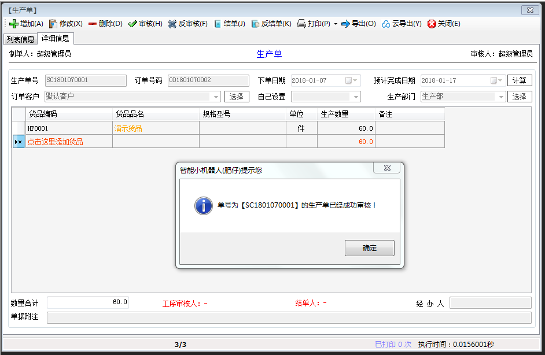The height and width of the screenshot is (355, 545).
Task: Expand the 下单日期 date picker dropdown
Action: pos(353,80)
